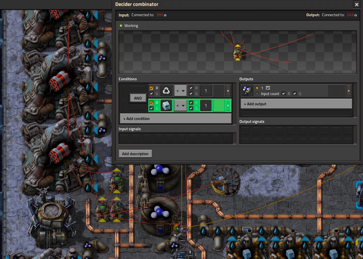Click the output network info icon next to 249
The width and height of the screenshot is (363, 259).
(356, 15)
